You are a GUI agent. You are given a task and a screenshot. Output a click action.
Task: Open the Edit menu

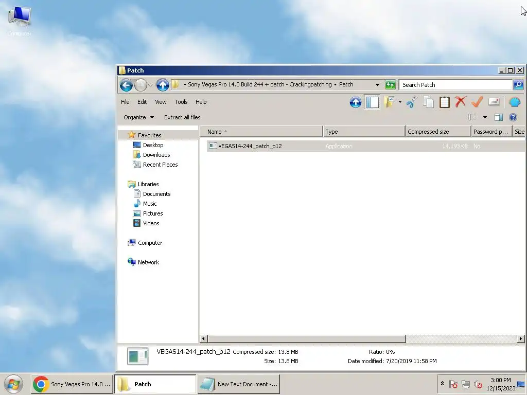pos(142,102)
